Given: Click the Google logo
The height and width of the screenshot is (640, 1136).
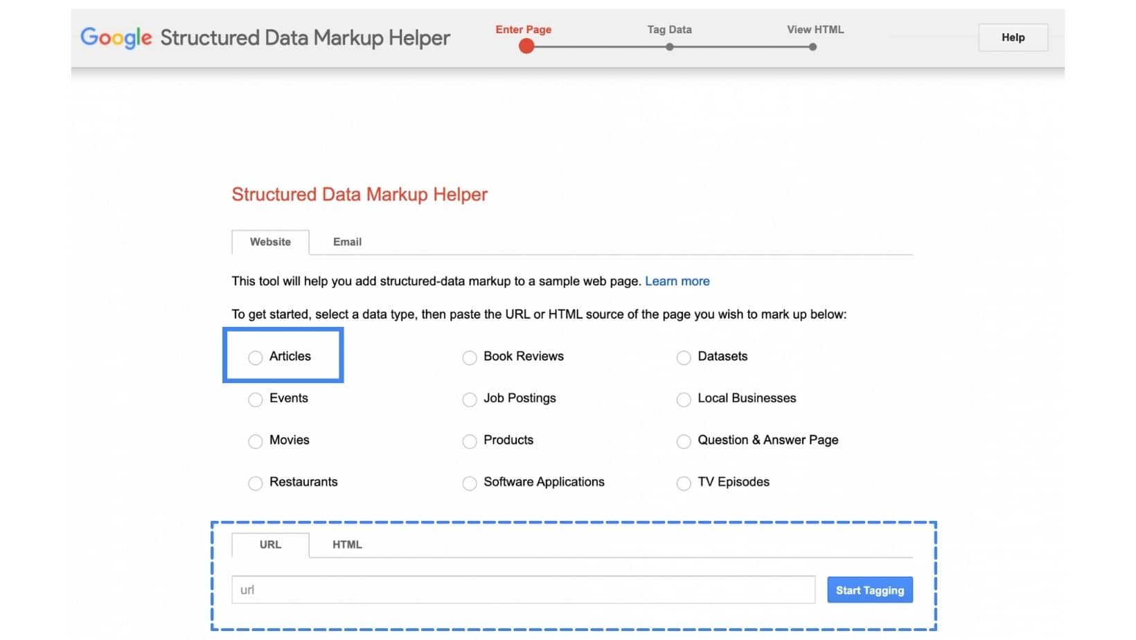Looking at the screenshot, I should pyautogui.click(x=115, y=38).
